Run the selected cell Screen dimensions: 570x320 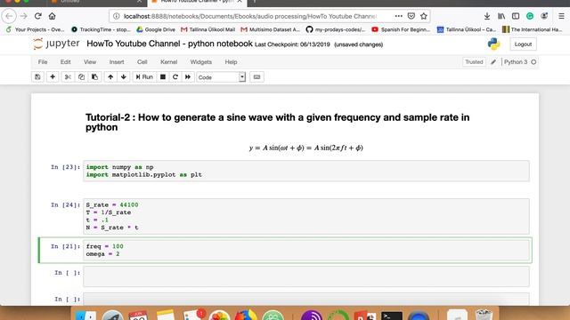tap(144, 77)
